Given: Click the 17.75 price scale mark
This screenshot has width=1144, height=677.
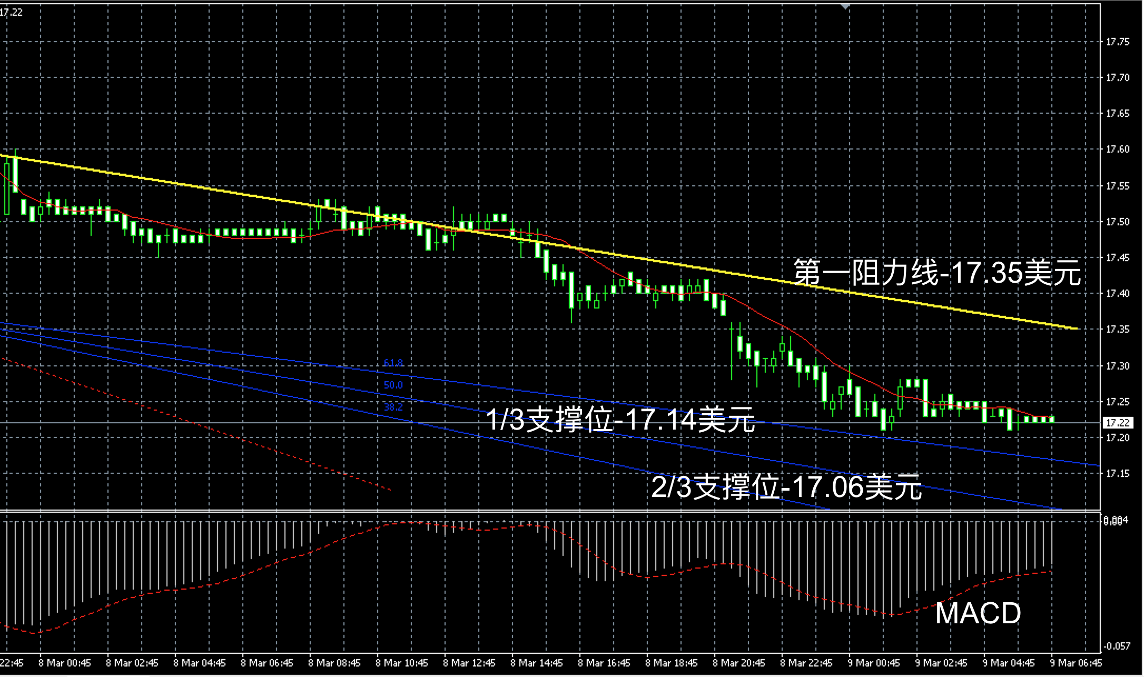Looking at the screenshot, I should point(1117,42).
